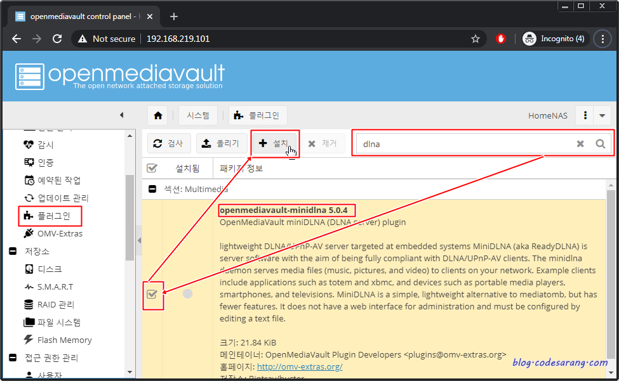Open the red ad-blocker extension icon
Viewport: 619px width, 381px height.
click(500, 39)
